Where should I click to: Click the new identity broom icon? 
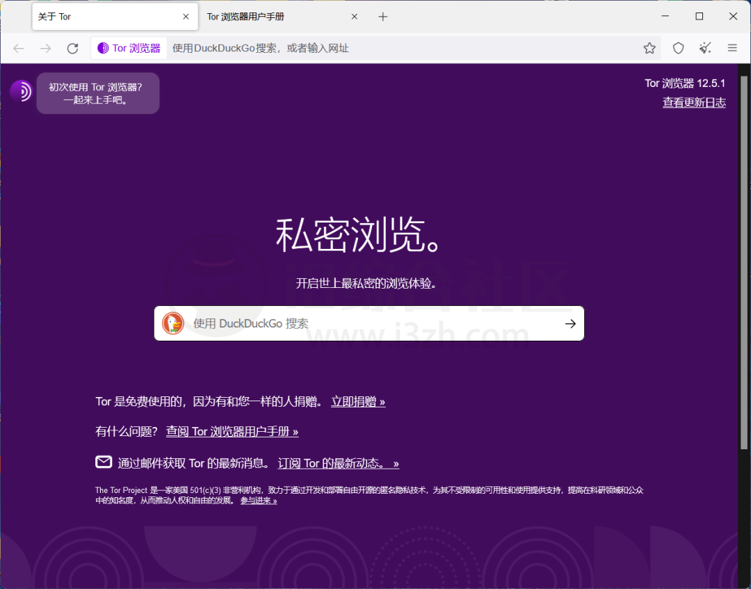(705, 48)
